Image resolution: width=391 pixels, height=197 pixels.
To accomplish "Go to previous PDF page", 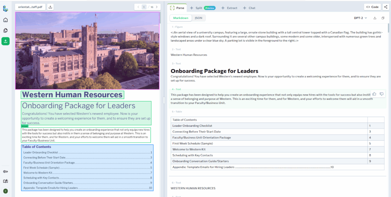I will pyautogui.click(x=138, y=7).
